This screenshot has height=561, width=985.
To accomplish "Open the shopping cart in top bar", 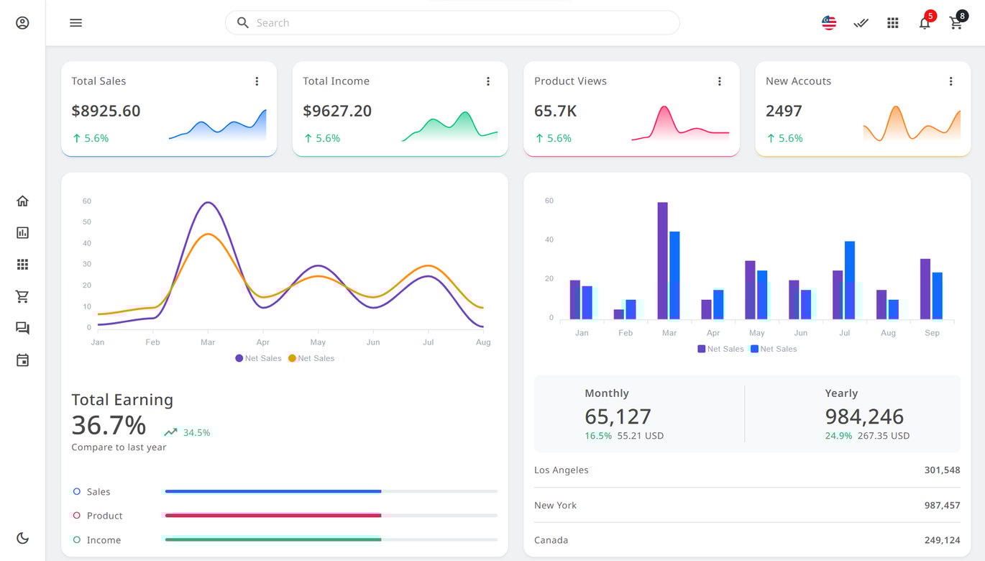I will point(956,23).
